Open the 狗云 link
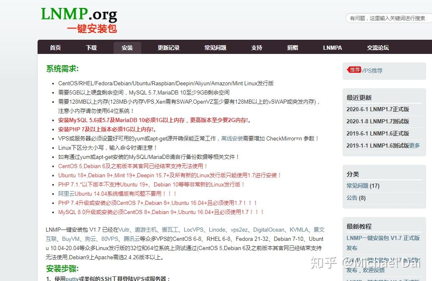The width and height of the screenshot is (432, 281). click(x=90, y=239)
